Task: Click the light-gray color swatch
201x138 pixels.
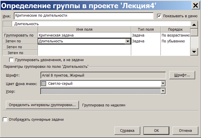Action: tap(44, 84)
